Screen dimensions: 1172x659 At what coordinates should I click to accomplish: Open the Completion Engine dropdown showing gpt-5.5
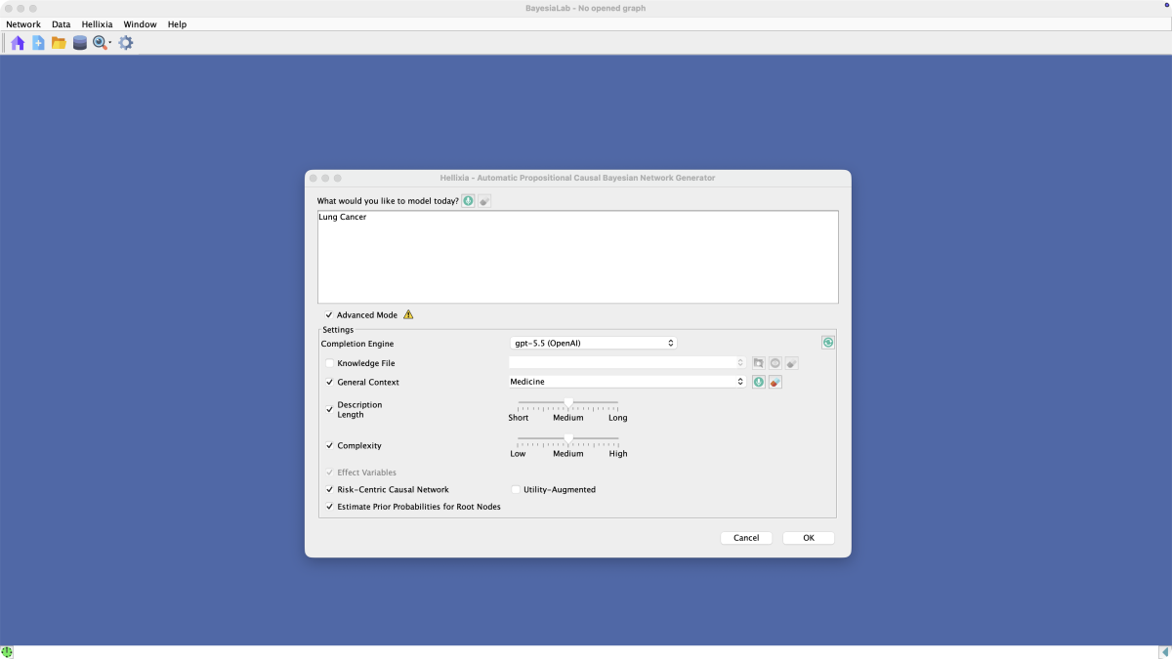coord(593,343)
